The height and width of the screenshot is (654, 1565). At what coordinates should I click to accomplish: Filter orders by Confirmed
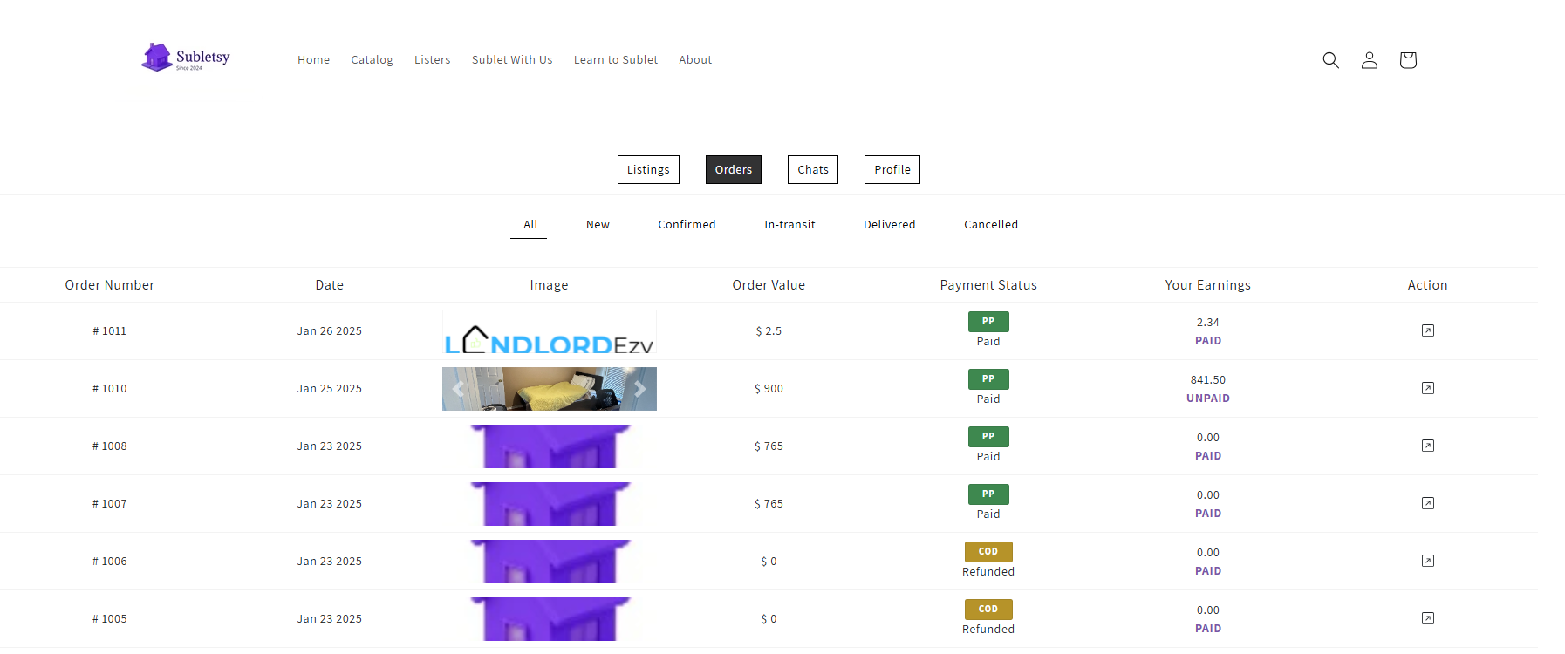(x=687, y=225)
